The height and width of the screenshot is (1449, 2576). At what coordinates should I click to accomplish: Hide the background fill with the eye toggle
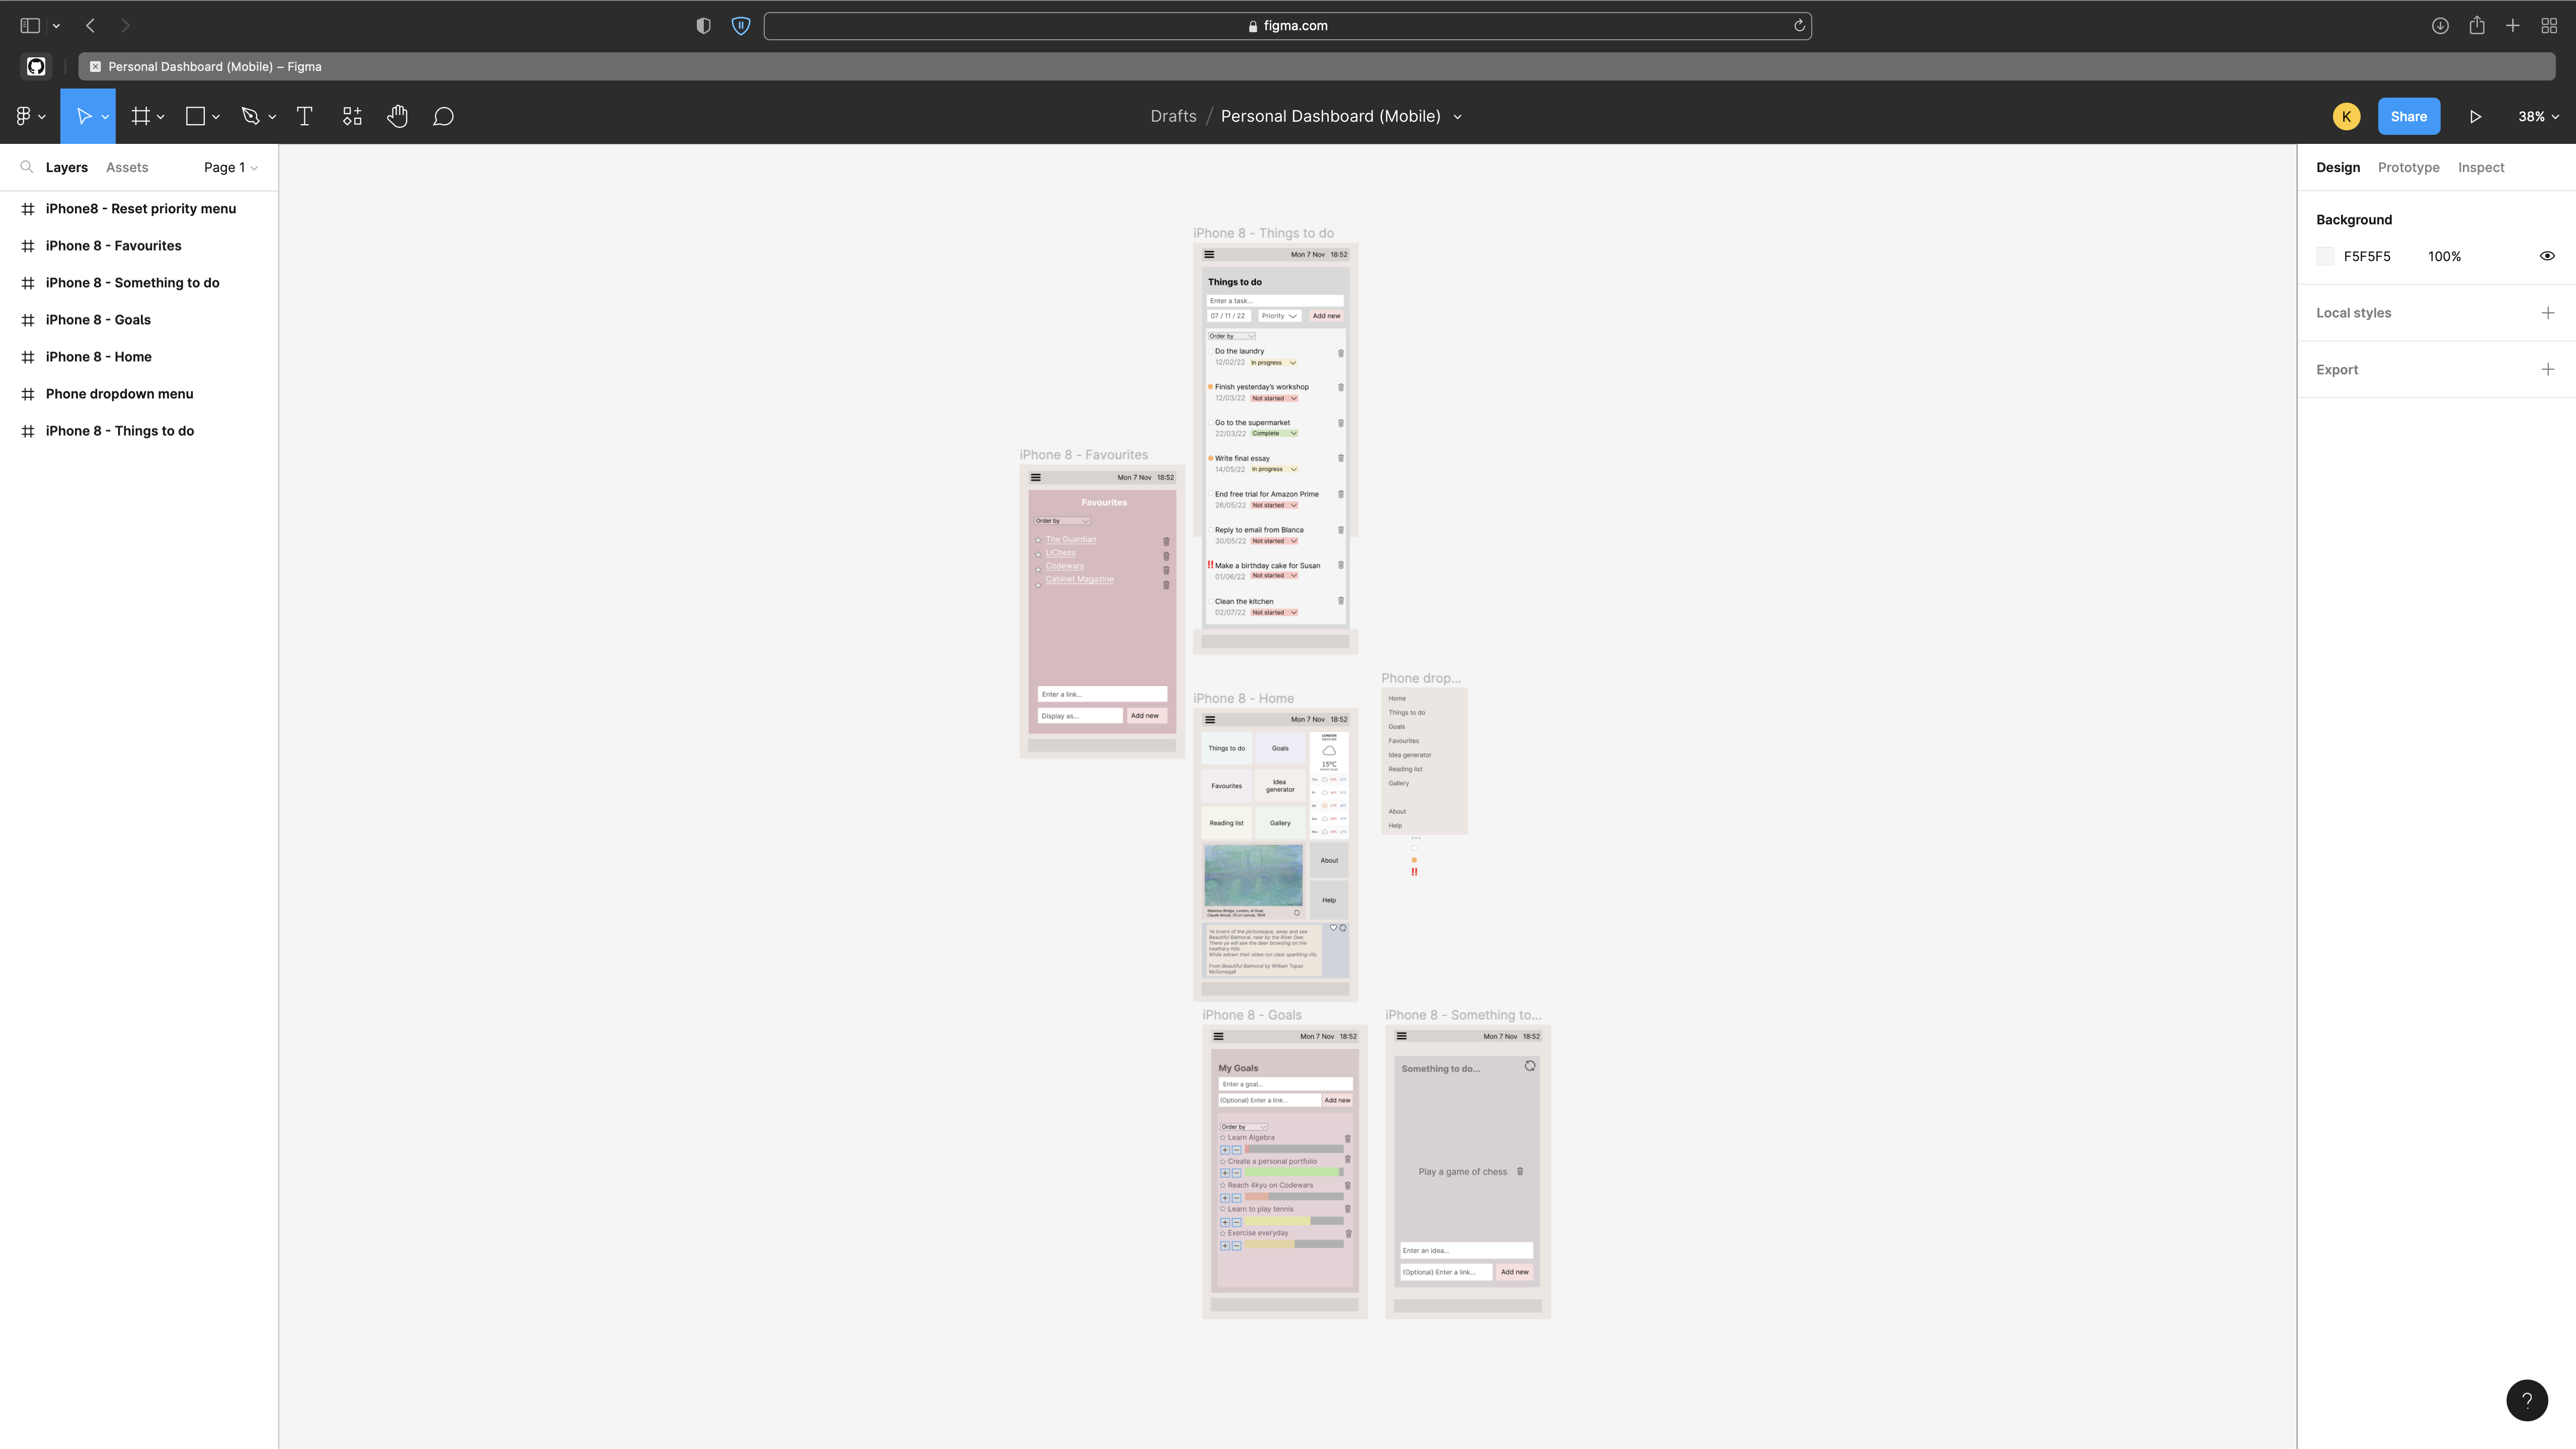[2546, 256]
